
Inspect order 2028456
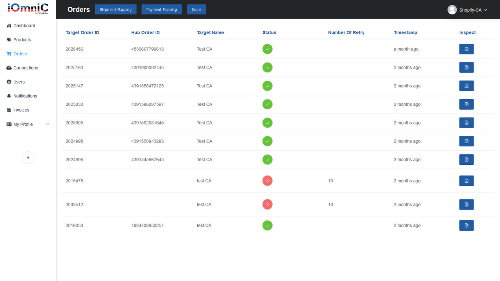pos(466,49)
